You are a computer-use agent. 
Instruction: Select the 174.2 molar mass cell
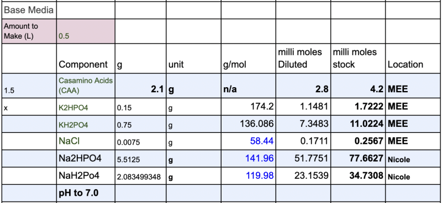248,106
